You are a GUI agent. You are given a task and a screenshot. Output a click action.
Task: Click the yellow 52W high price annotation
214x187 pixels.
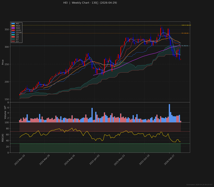[x=186, y=25]
